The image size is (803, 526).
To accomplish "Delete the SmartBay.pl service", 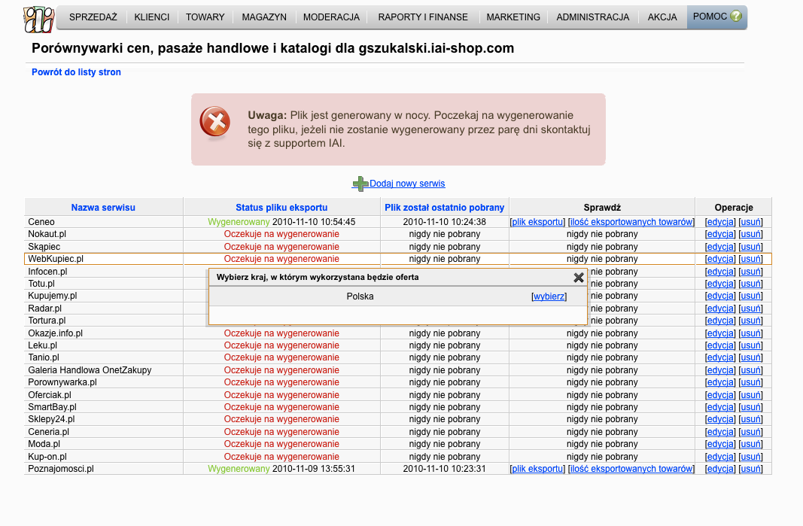I will tap(751, 407).
